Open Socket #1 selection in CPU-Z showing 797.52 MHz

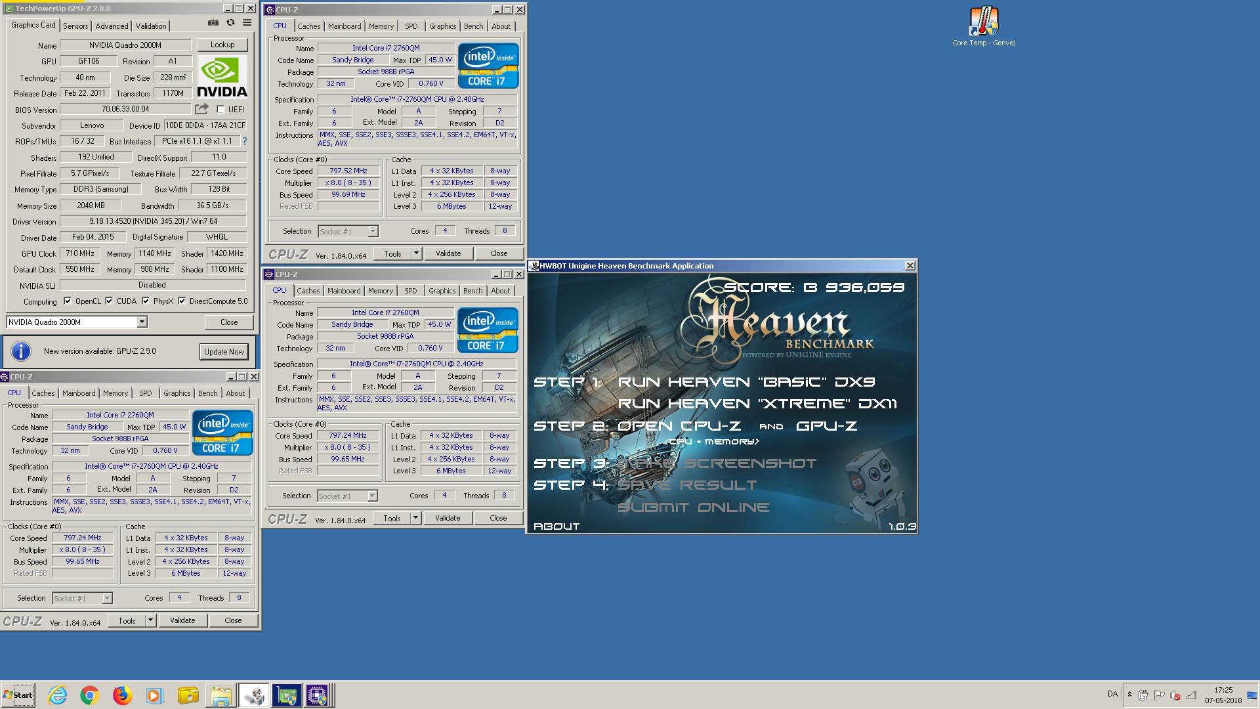348,232
